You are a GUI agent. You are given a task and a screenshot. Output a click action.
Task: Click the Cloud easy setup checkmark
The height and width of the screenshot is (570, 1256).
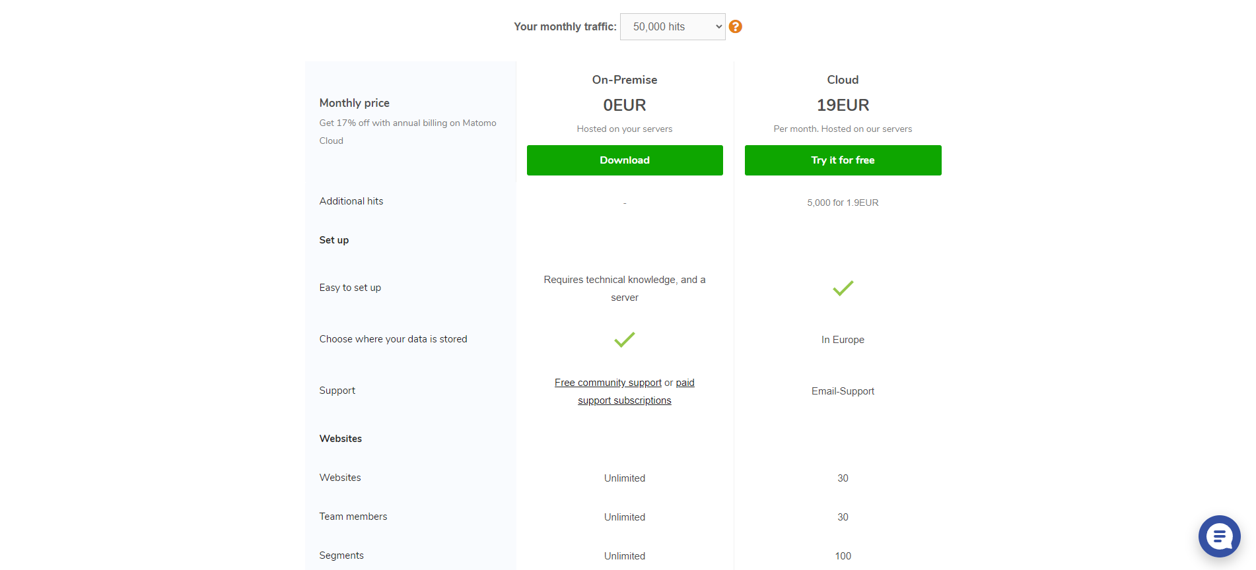(x=843, y=288)
